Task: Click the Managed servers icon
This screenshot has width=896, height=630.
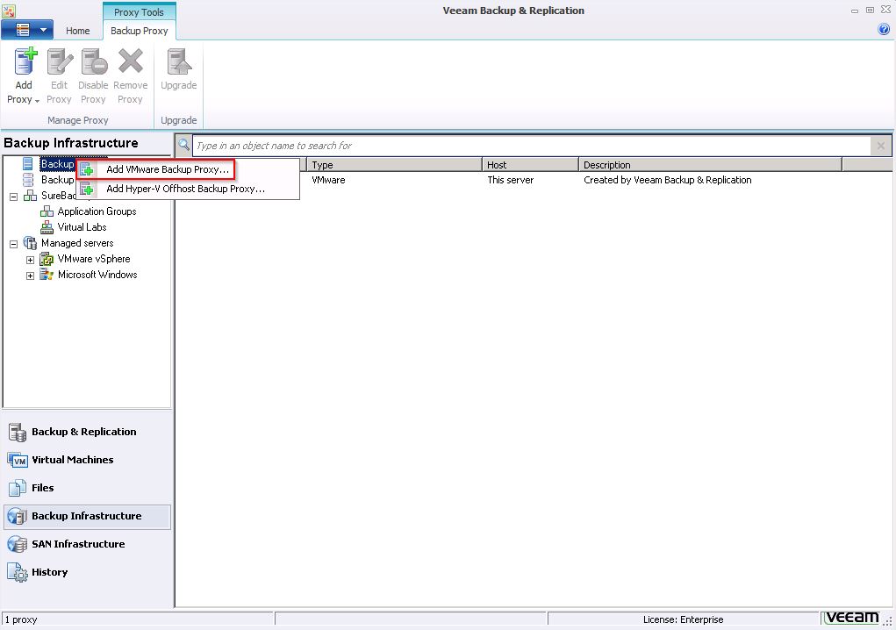Action: [x=30, y=243]
